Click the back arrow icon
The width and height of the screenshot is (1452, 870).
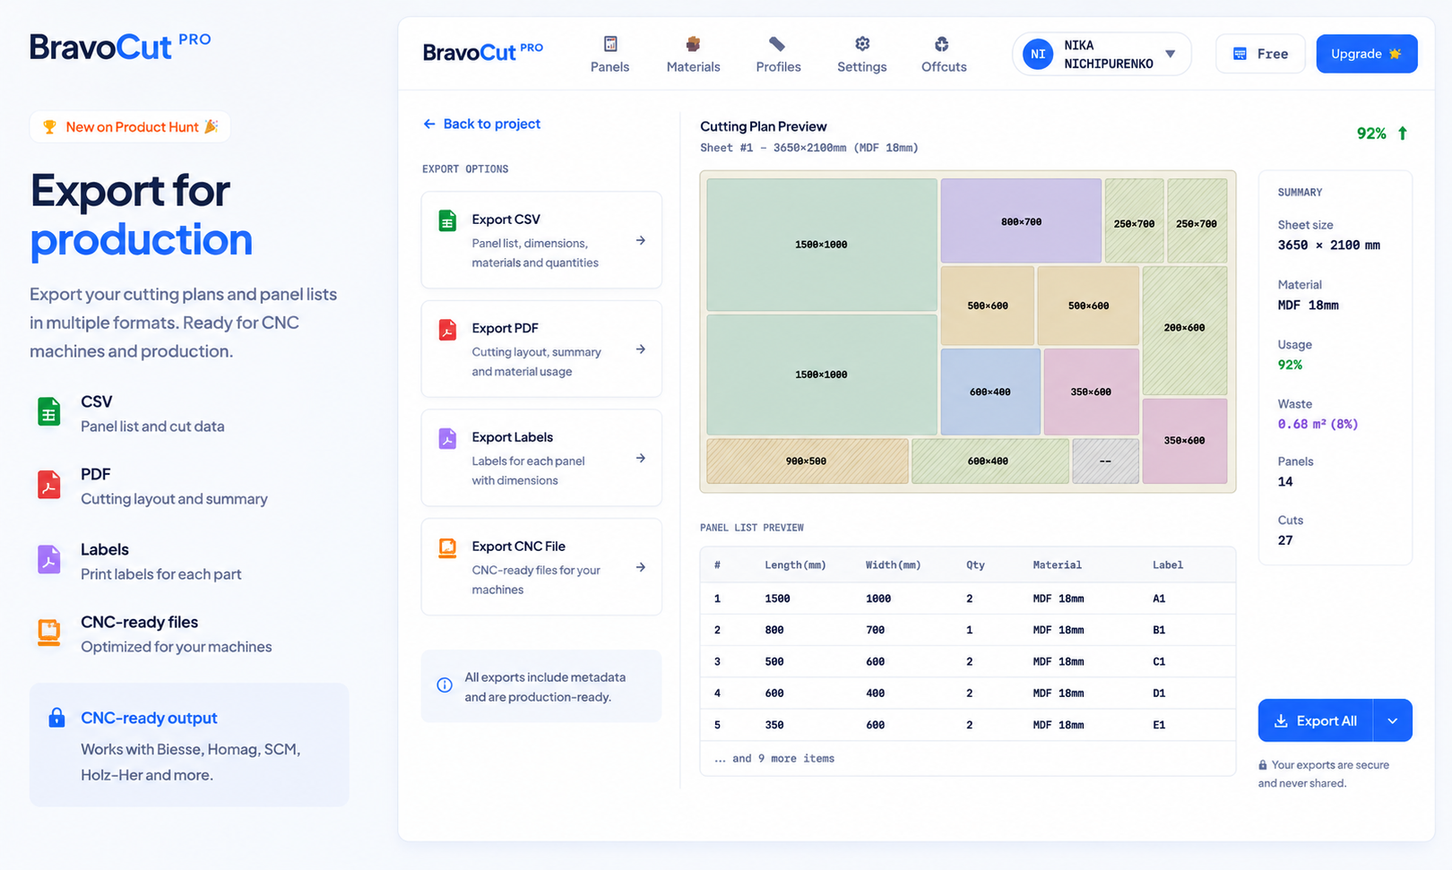coord(429,124)
